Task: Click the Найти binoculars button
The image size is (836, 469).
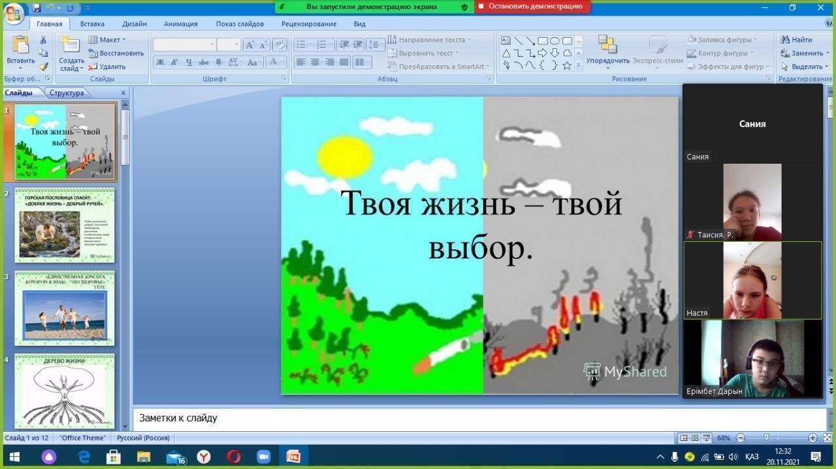Action: (796, 40)
